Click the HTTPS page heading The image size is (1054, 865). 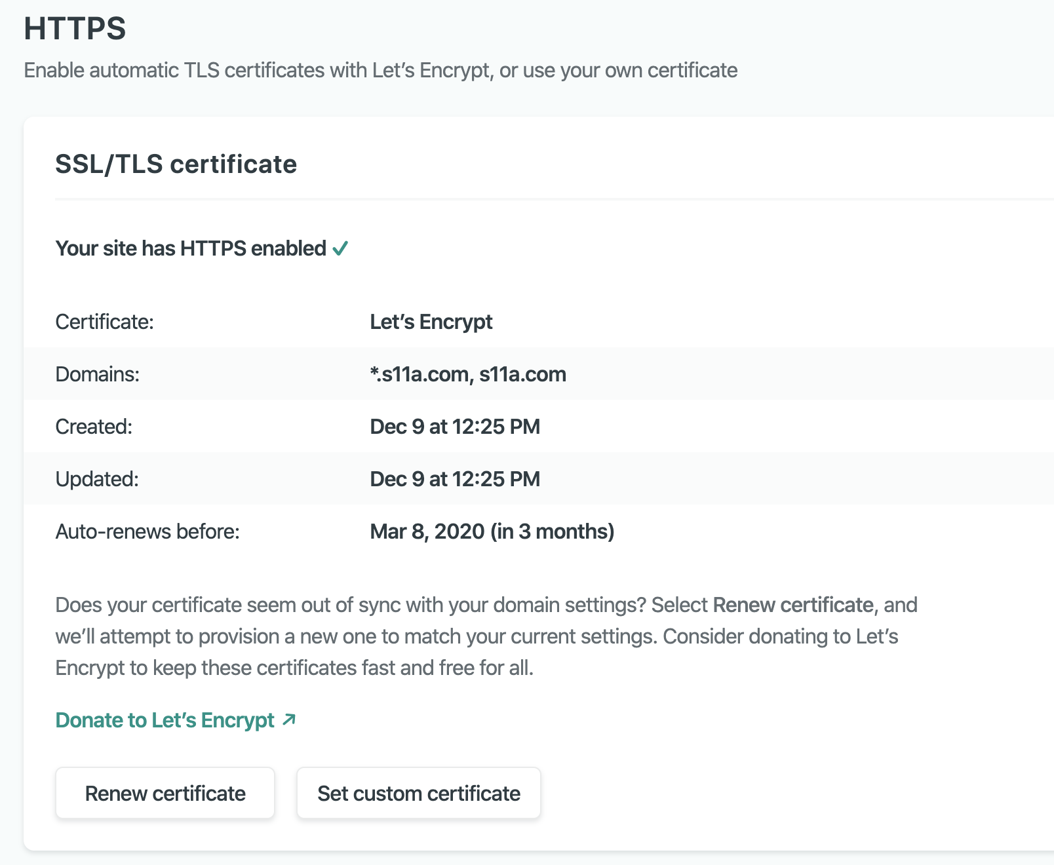click(x=75, y=29)
